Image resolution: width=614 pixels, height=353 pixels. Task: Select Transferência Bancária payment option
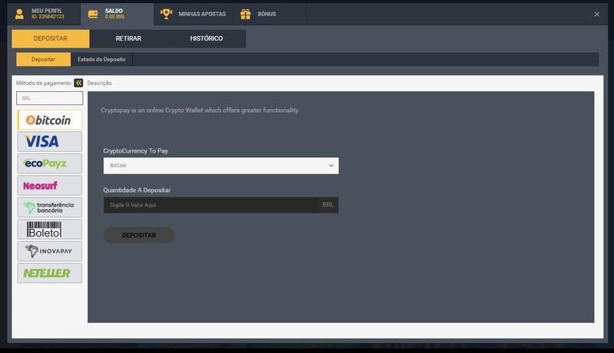click(49, 207)
